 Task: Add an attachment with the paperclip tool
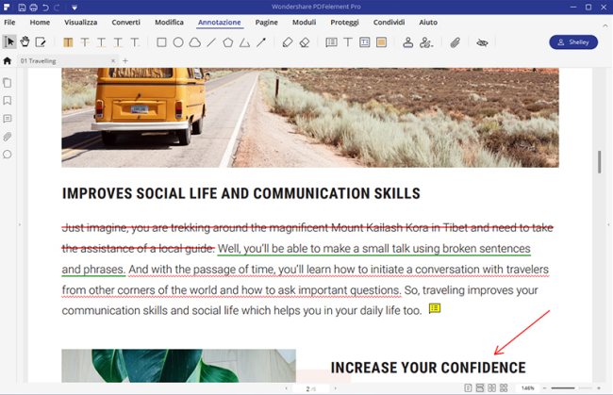tap(455, 42)
